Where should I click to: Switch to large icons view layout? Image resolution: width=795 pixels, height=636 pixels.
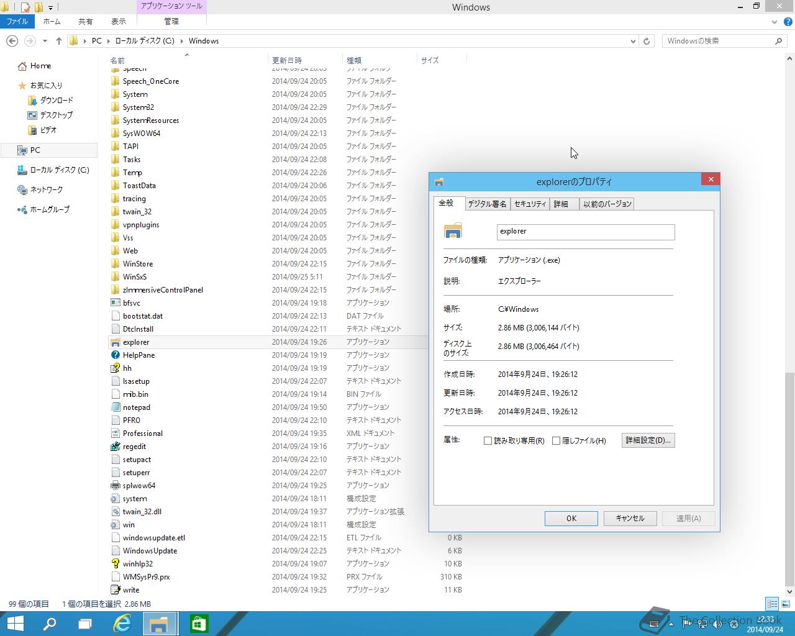(x=784, y=604)
